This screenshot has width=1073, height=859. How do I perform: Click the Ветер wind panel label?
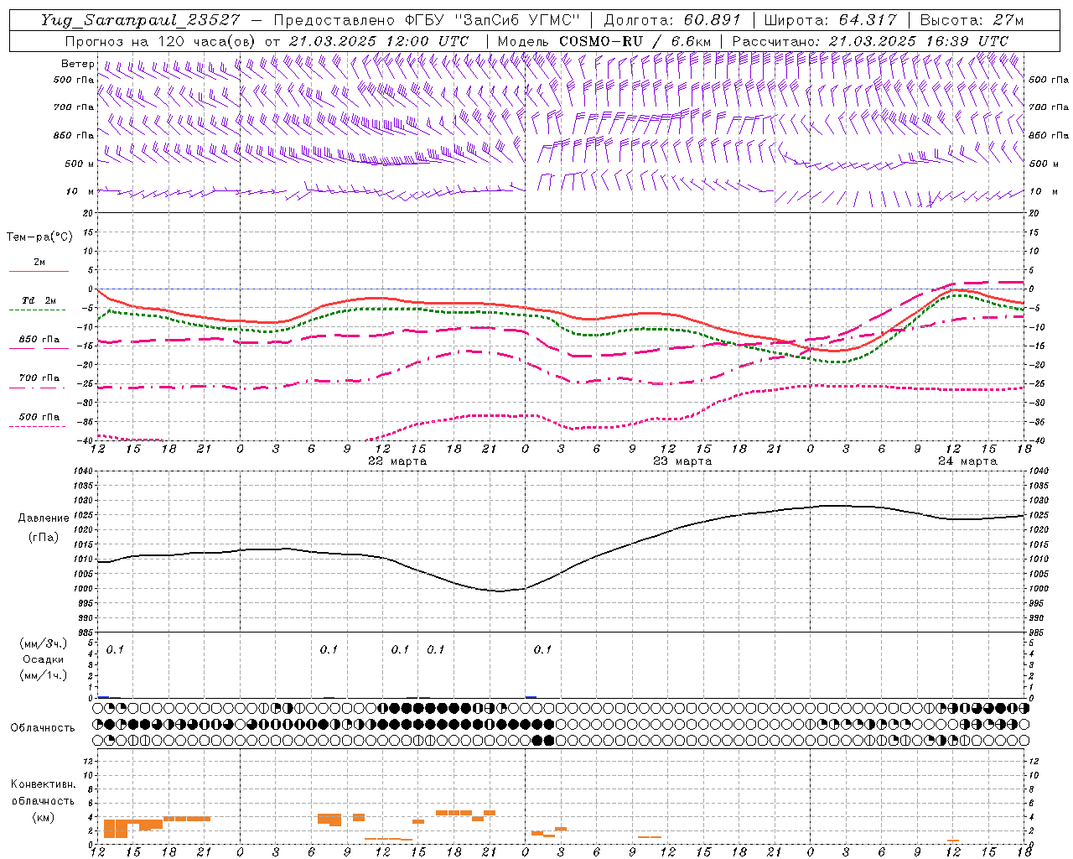tap(78, 64)
